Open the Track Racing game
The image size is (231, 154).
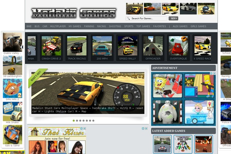[77, 48]
